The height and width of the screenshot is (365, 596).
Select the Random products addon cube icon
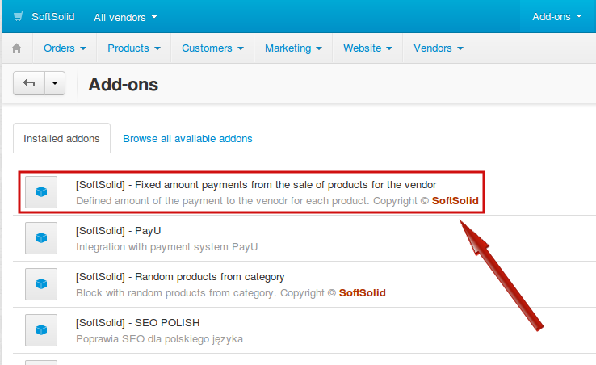pos(41,284)
